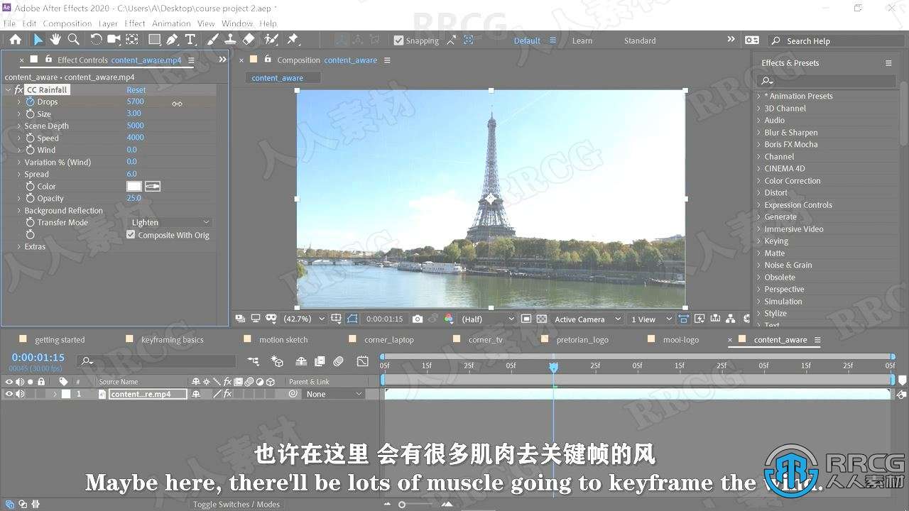This screenshot has height=511, width=909.
Task: Select the Clone Stamp tool
Action: point(230,40)
